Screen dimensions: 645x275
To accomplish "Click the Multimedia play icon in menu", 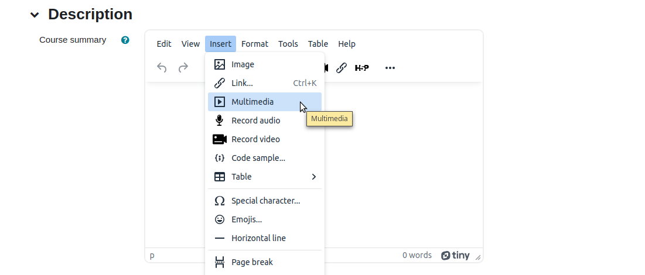I will (x=220, y=102).
